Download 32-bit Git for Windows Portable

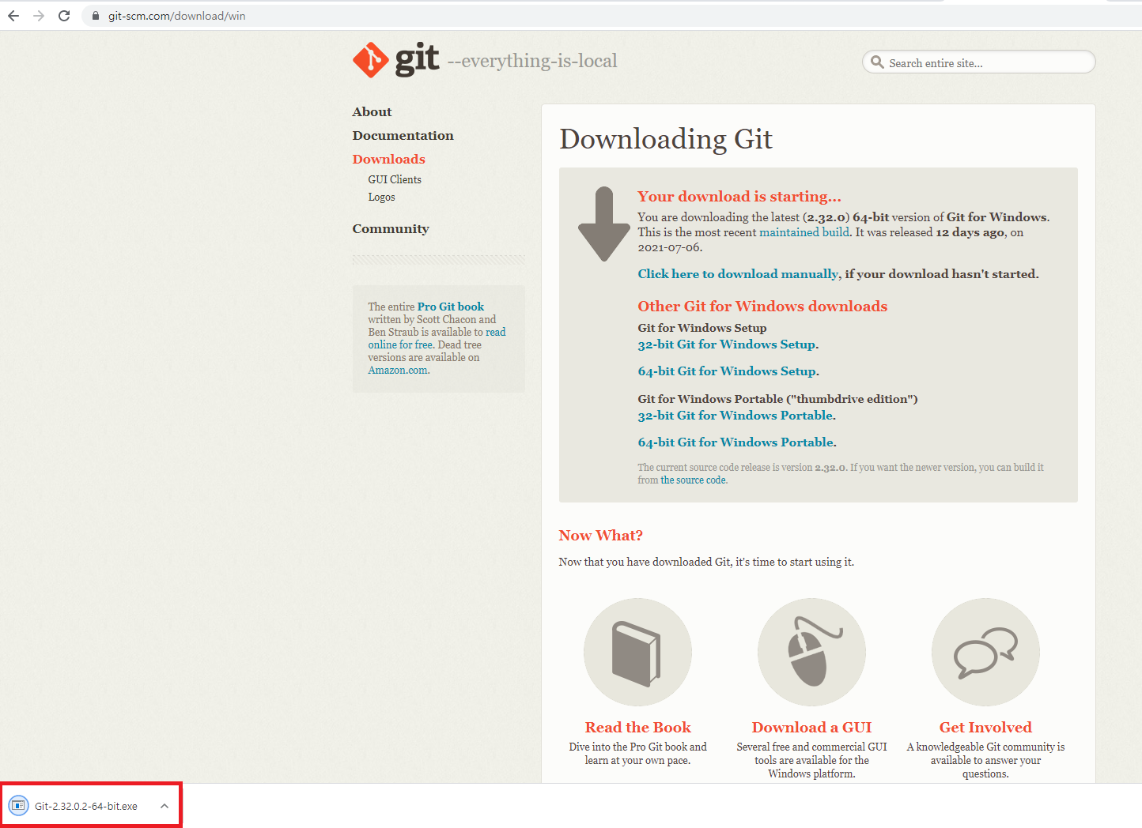735,416
